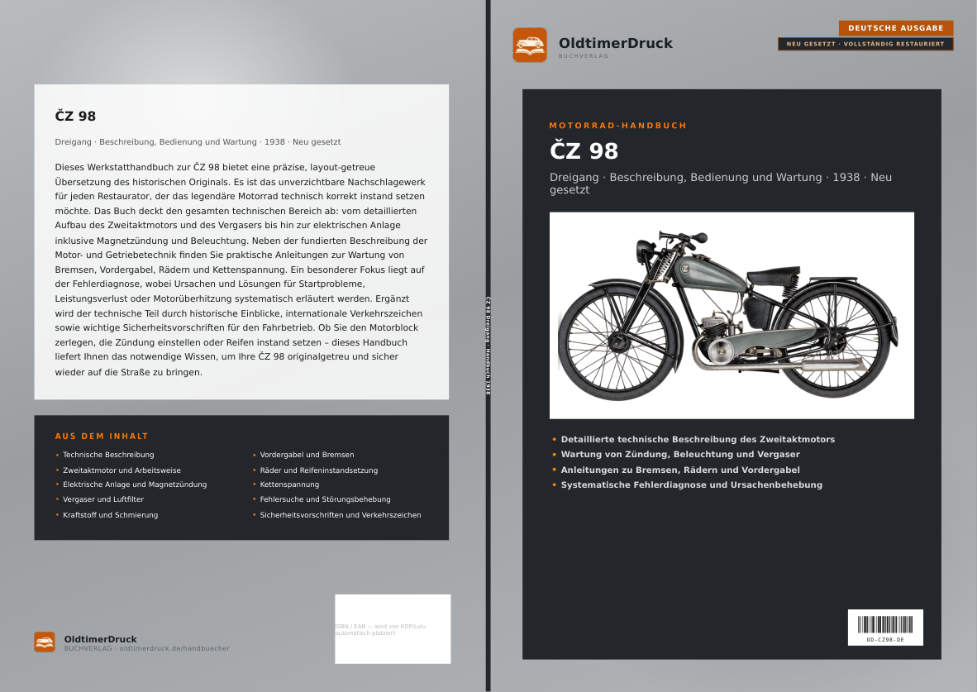Click the ISBN / EAN placeholder box

393,629
